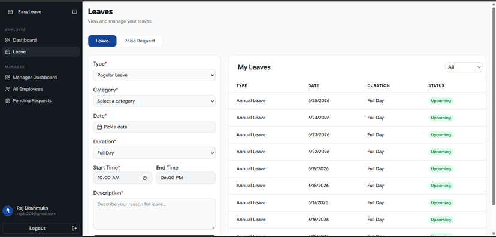The image size is (496, 237).
Task: Click the clock icon in Start Time
Action: tap(144, 178)
